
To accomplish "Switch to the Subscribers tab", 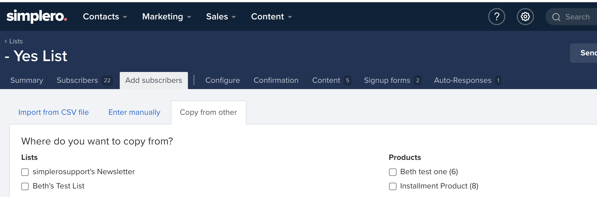I will [x=84, y=81].
